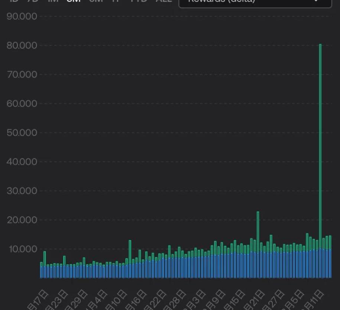Image resolution: width=340 pixels, height=310 pixels.
Task: Click the dropdown chevron arrow
Action: click(x=316, y=1)
